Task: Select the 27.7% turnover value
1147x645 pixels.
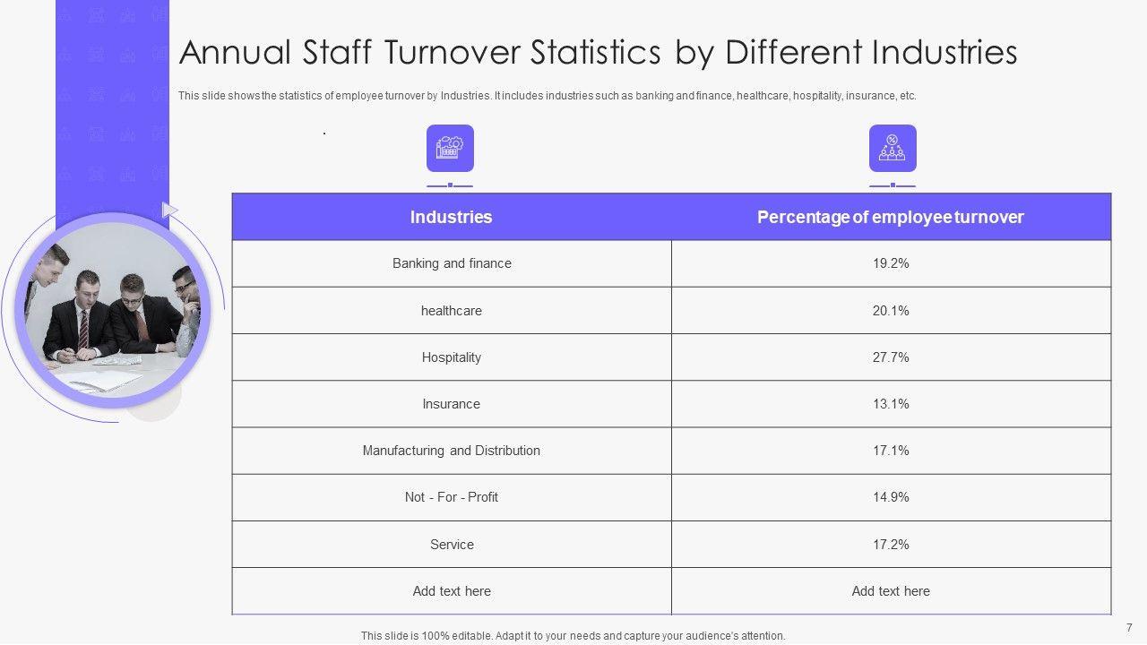Action: [891, 357]
